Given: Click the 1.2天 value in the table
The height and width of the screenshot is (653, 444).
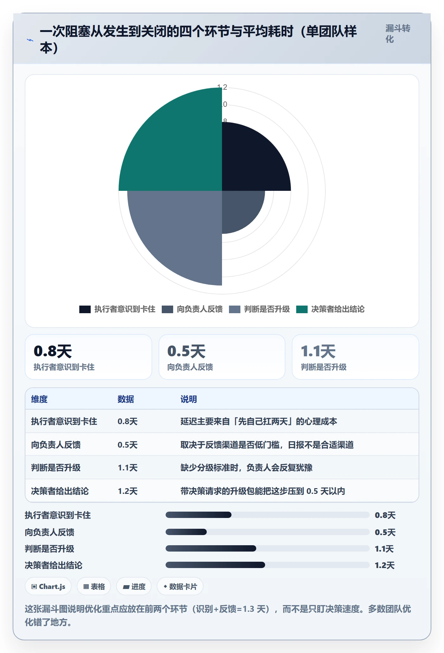Looking at the screenshot, I should click(127, 491).
